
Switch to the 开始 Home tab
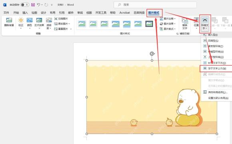point(16,13)
